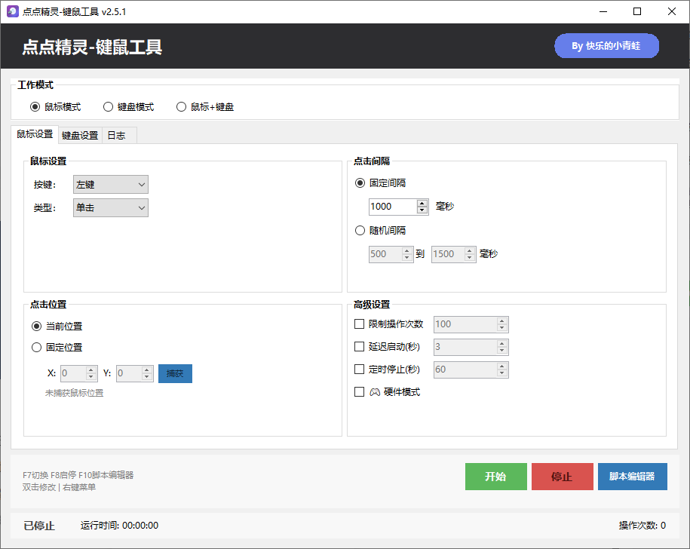
Task: Click the red 停止 button
Action: (x=563, y=477)
